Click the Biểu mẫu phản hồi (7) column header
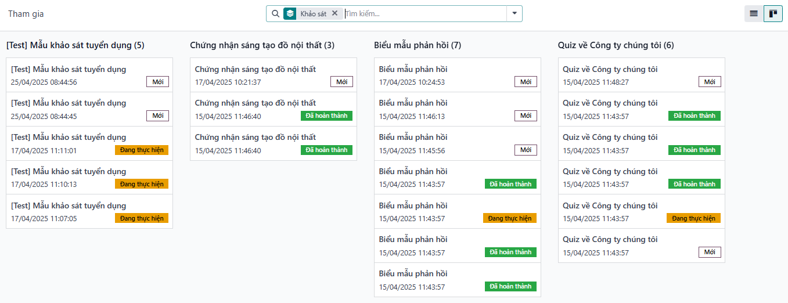This screenshot has height=303, width=788. pos(417,45)
